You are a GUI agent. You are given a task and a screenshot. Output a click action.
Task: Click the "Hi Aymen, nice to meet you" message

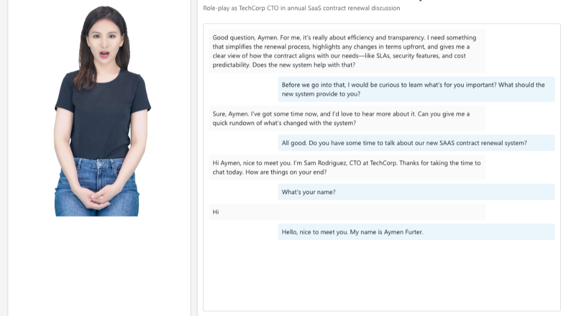point(347,167)
